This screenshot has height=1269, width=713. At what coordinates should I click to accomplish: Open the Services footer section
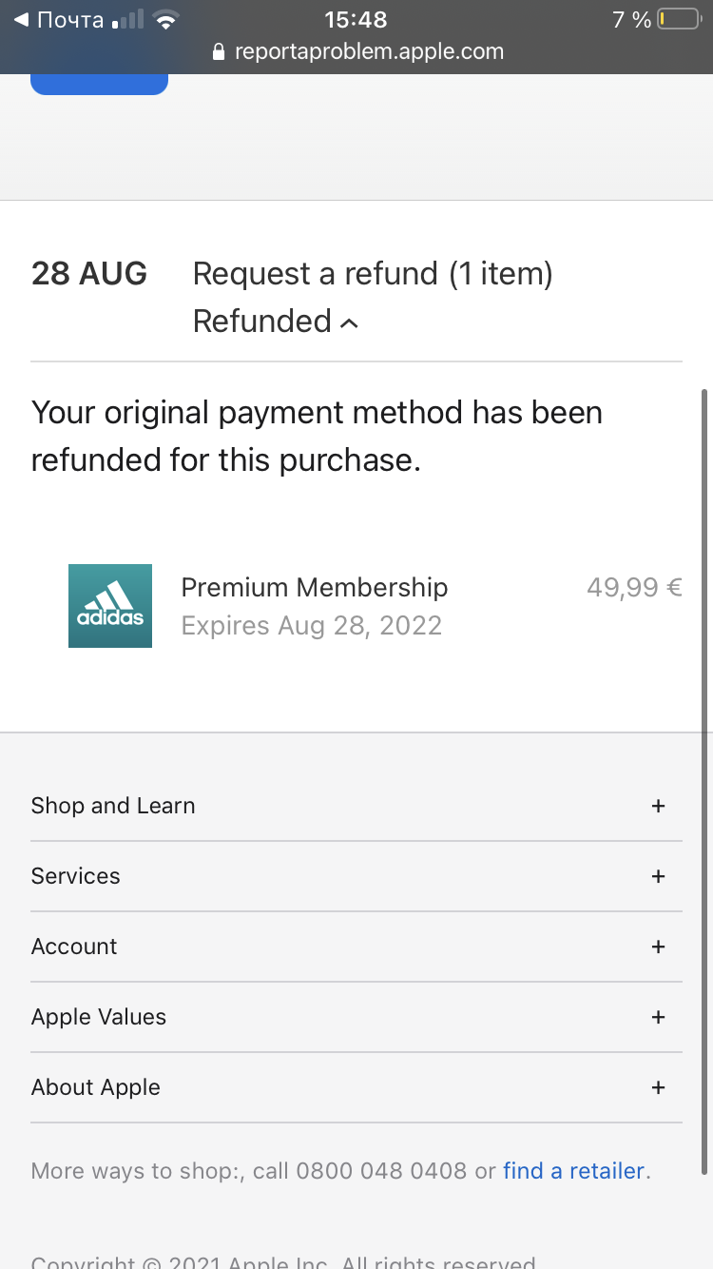pyautogui.click(x=76, y=876)
